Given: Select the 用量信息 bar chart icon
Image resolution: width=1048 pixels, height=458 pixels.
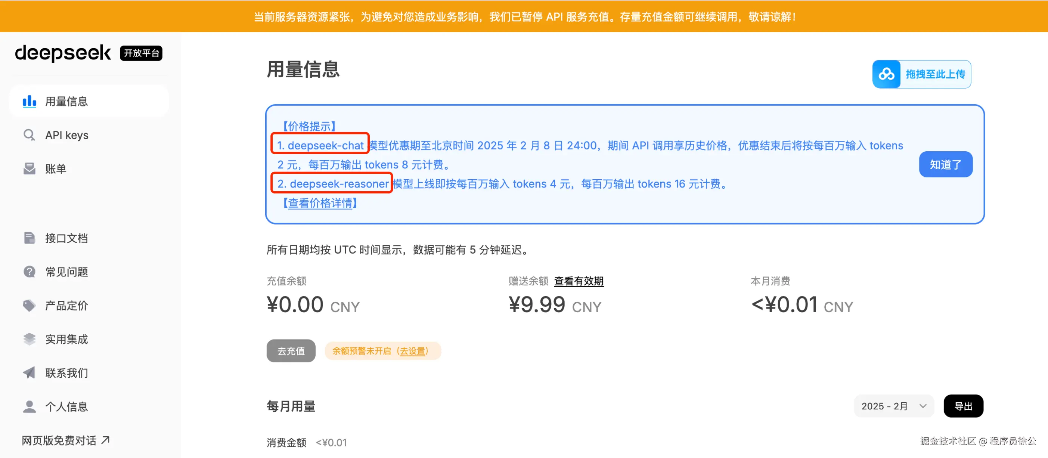Looking at the screenshot, I should (29, 101).
